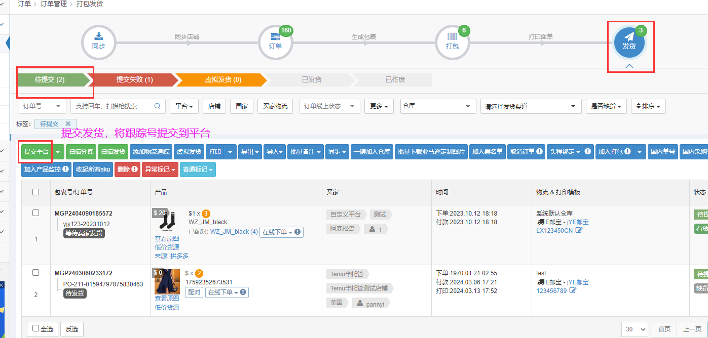Edit tracking number LX123450CN pencil icon
This screenshot has width=708, height=338.
[x=579, y=231]
